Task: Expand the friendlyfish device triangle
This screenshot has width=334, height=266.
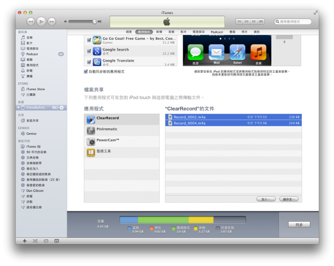Action: (19, 107)
